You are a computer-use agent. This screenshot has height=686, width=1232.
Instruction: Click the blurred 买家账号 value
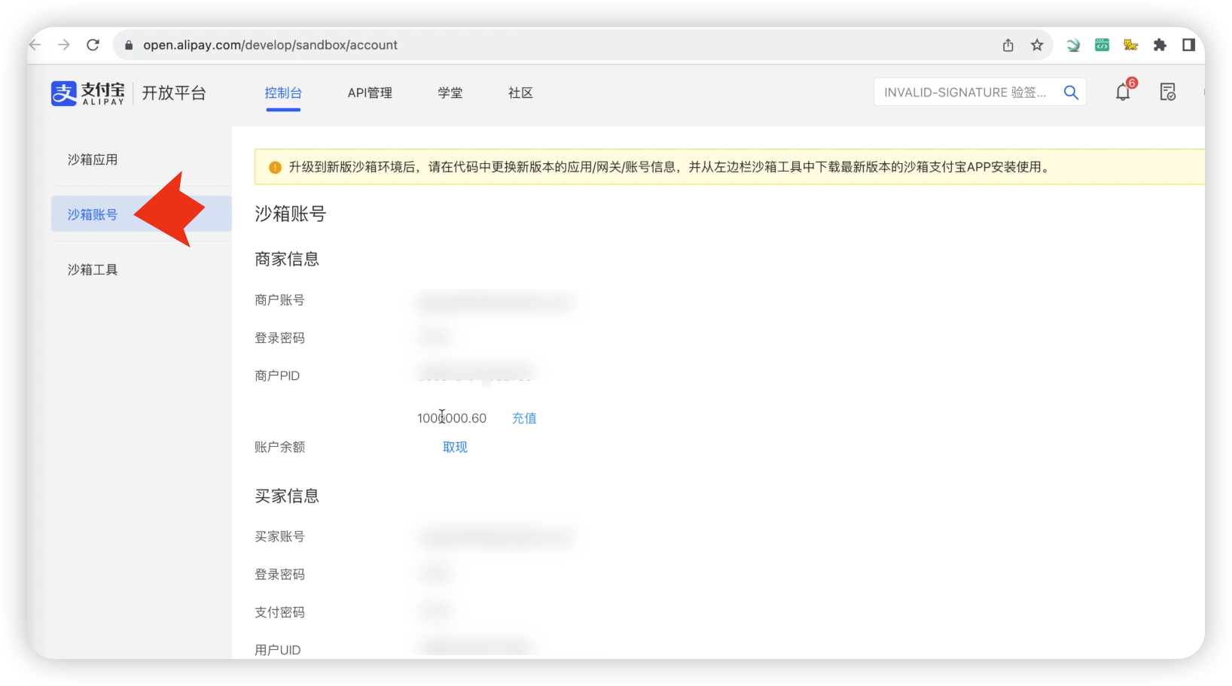pyautogui.click(x=496, y=537)
